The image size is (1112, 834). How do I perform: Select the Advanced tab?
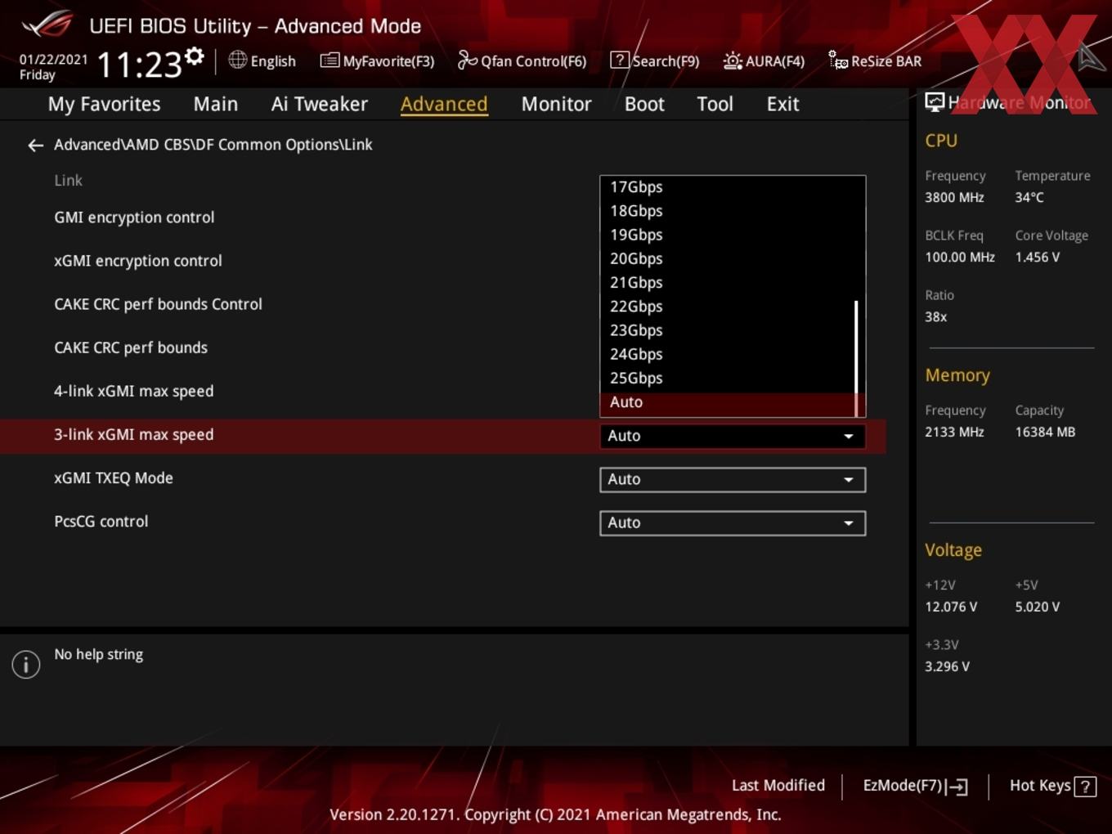tap(444, 104)
